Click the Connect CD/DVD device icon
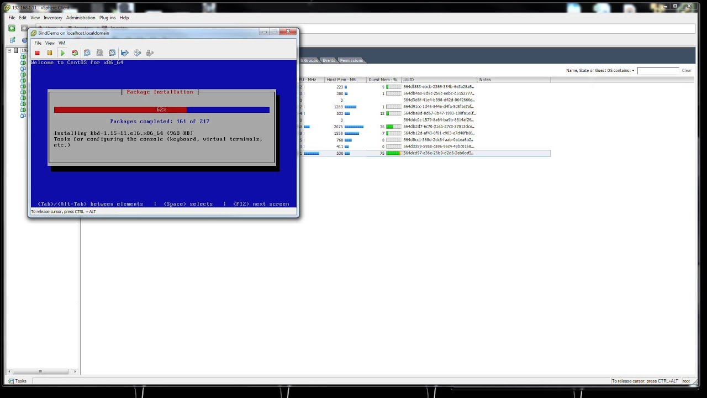 tap(138, 53)
